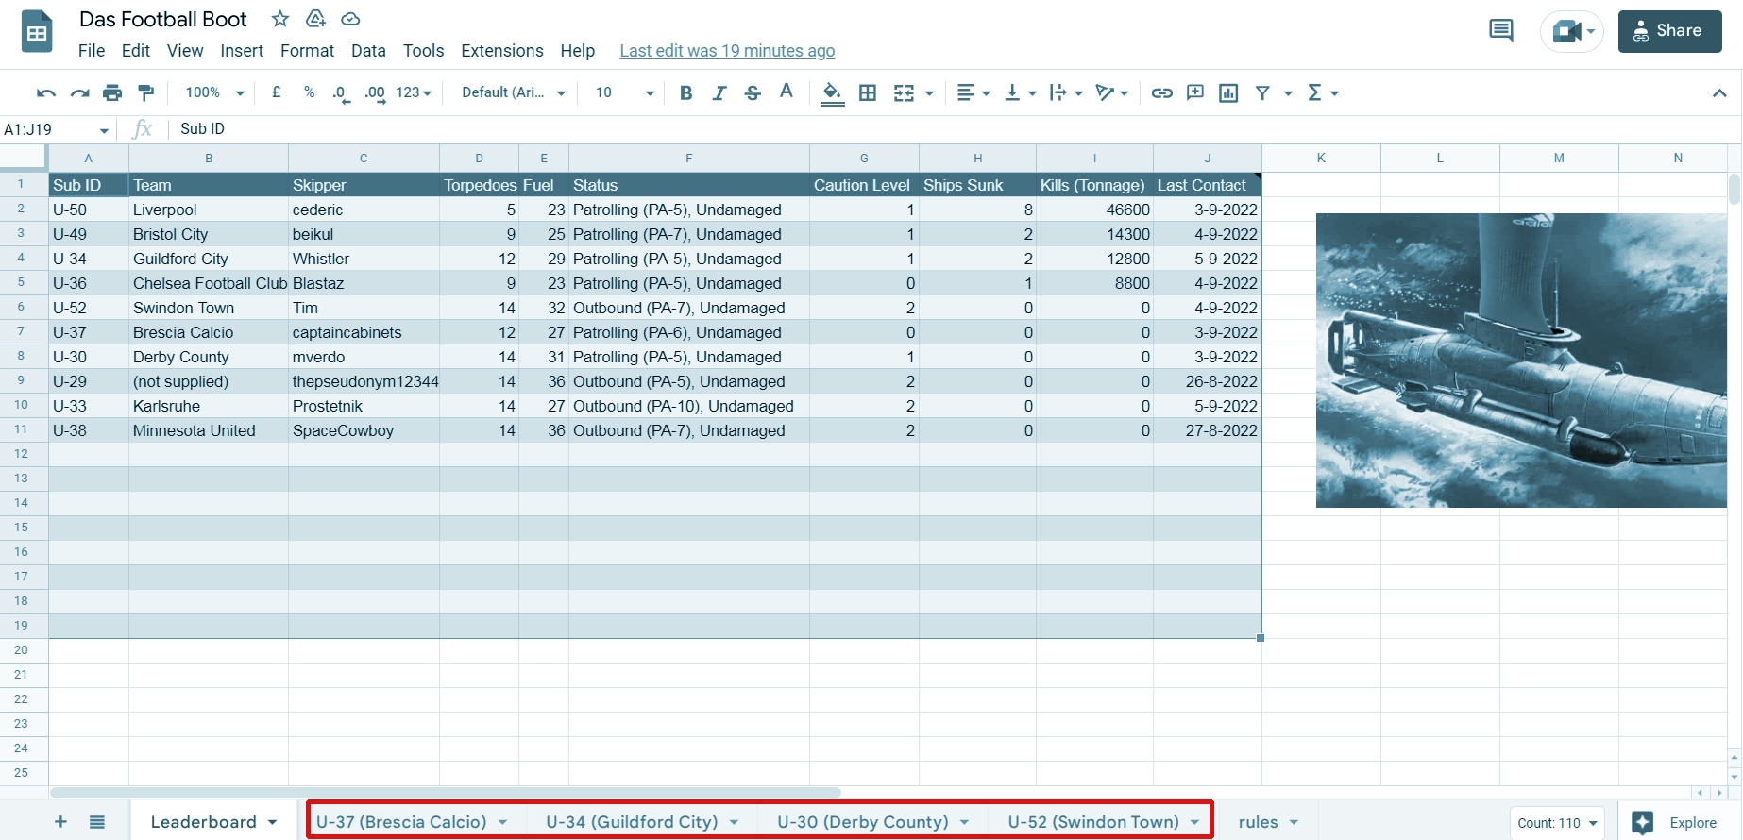Click the undo icon
This screenshot has height=840, width=1743.
click(45, 92)
